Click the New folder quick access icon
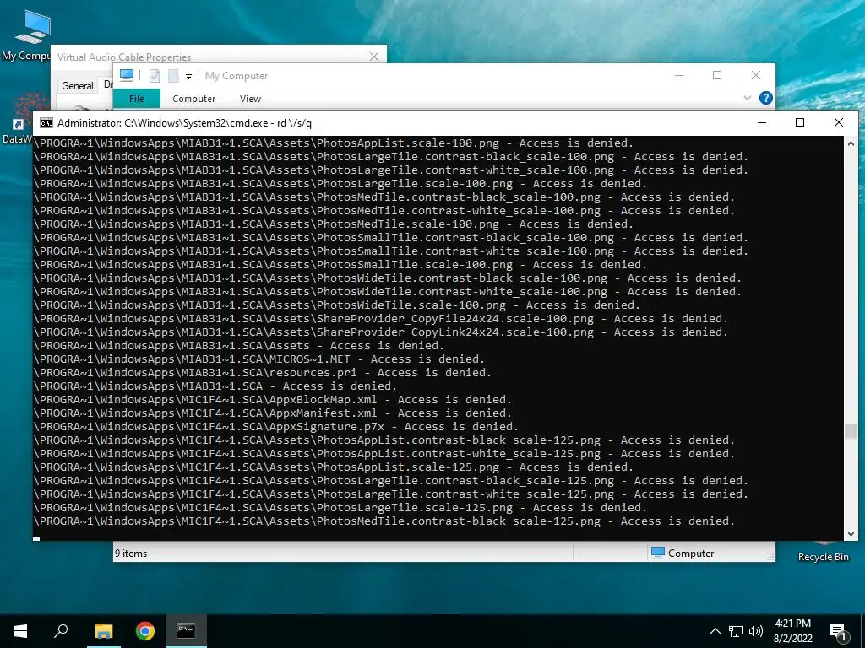The width and height of the screenshot is (865, 648). (x=173, y=75)
